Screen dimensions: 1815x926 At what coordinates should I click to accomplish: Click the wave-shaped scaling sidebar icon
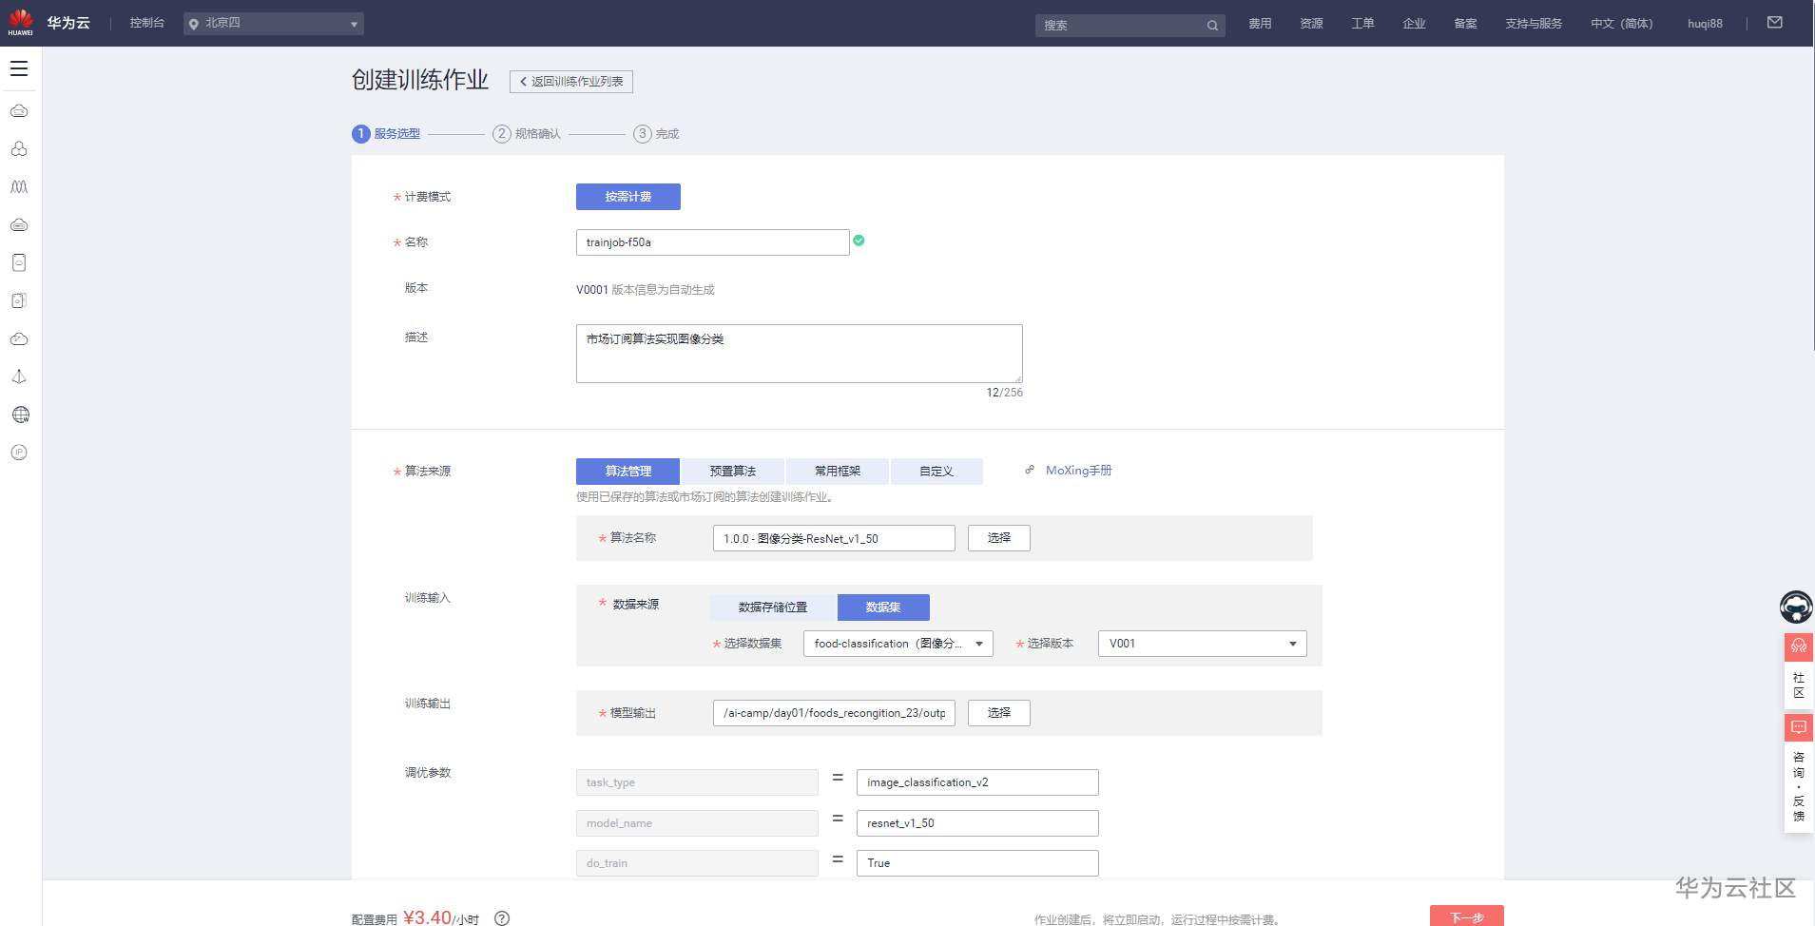point(19,187)
